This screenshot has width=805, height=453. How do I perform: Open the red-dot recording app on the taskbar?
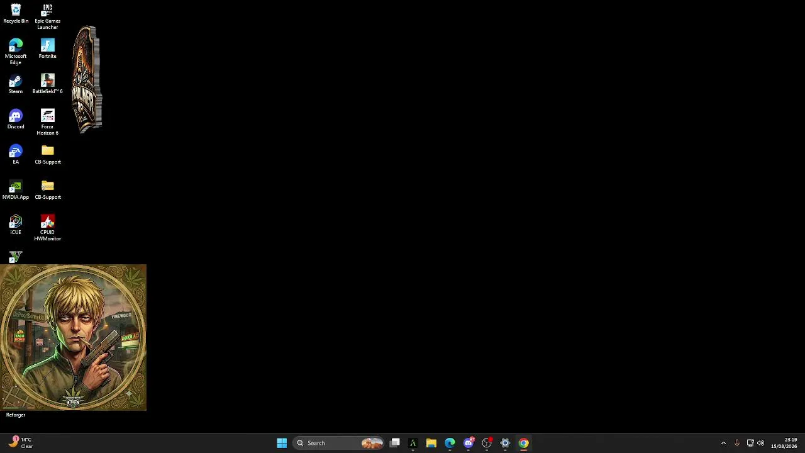(x=487, y=443)
